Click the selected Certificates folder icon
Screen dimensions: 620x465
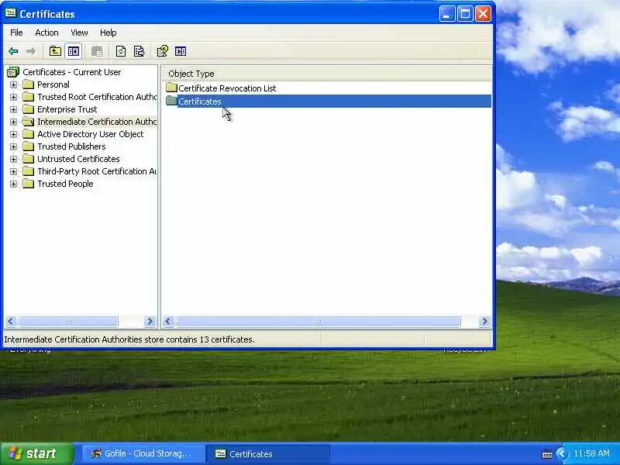(171, 101)
